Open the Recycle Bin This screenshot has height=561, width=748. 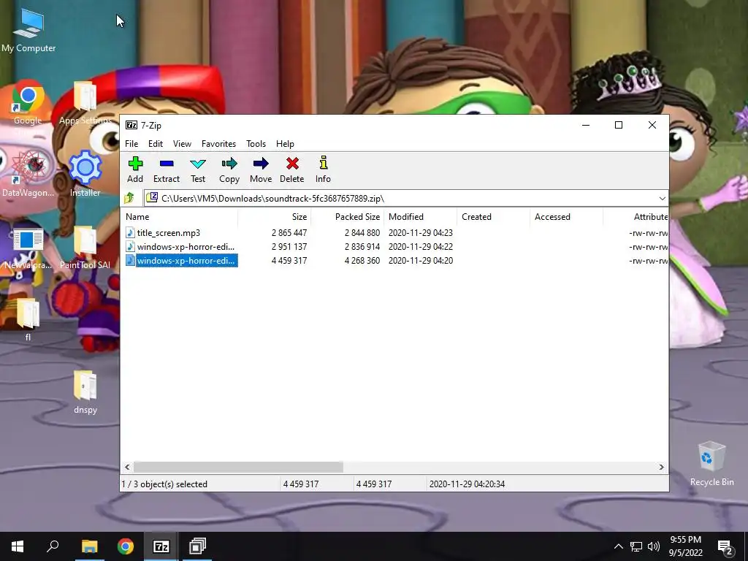pyautogui.click(x=711, y=462)
